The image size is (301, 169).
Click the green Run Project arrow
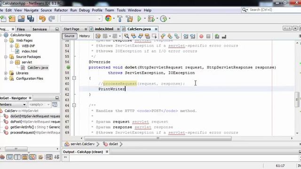pos(139,19)
